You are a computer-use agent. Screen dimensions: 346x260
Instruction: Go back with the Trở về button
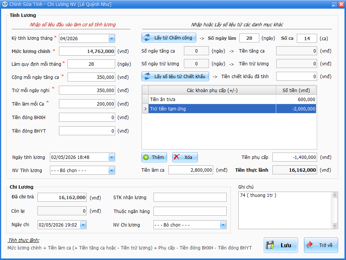(x=321, y=245)
